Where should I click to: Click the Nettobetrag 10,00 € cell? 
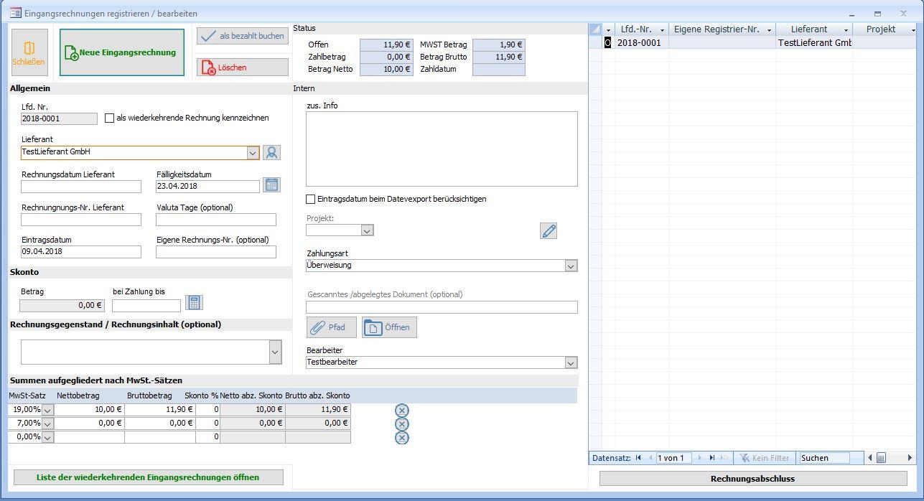pyautogui.click(x=89, y=410)
